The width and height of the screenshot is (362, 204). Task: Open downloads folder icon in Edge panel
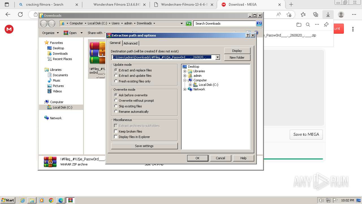click(x=299, y=25)
